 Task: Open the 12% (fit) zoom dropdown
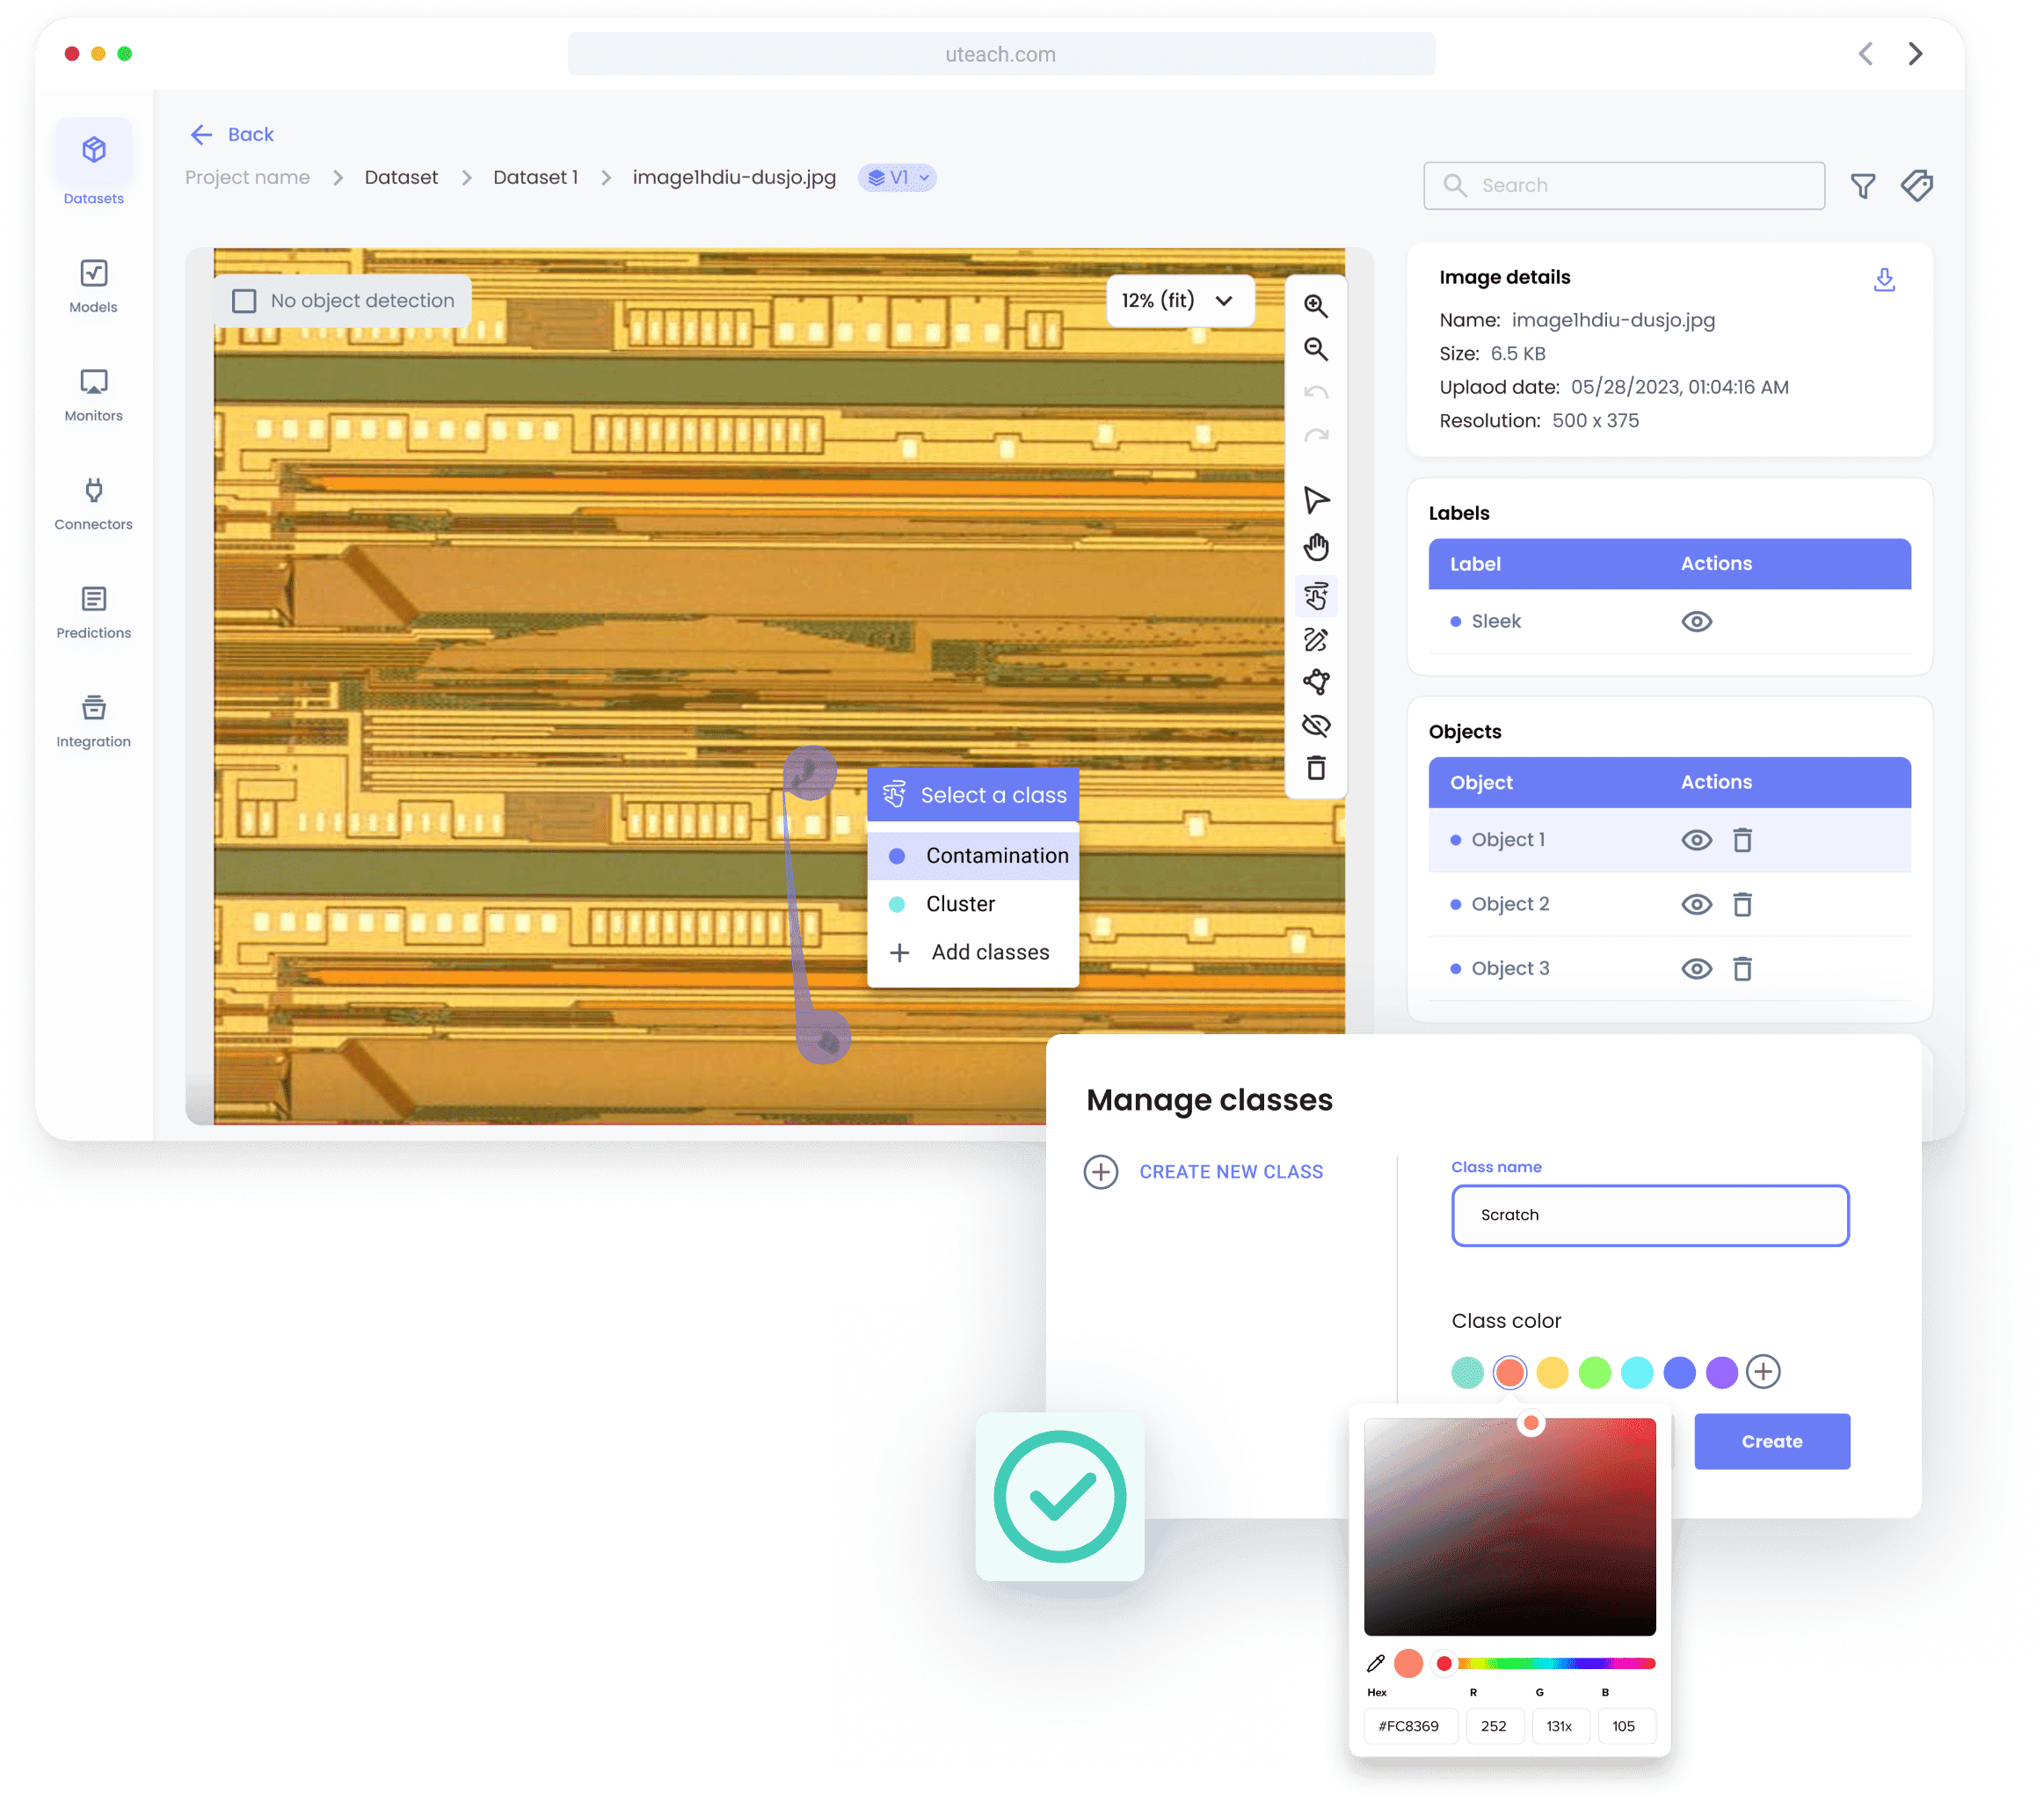coord(1179,301)
